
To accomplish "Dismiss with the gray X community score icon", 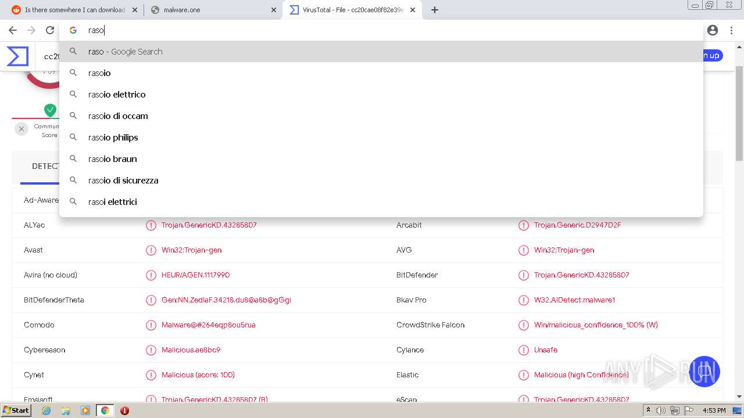I will pyautogui.click(x=22, y=129).
